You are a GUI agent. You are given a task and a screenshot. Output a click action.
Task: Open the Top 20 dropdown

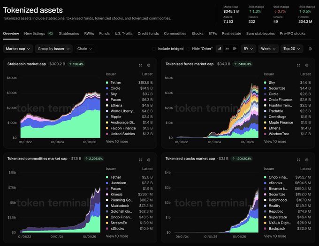(292, 49)
